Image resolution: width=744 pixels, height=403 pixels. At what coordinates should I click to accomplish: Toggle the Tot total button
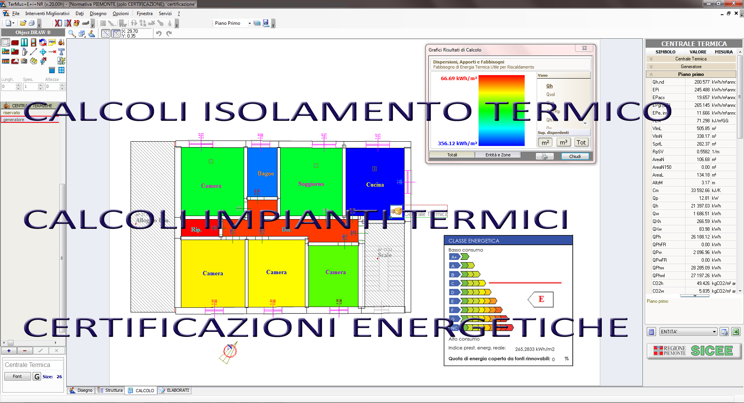click(x=581, y=142)
